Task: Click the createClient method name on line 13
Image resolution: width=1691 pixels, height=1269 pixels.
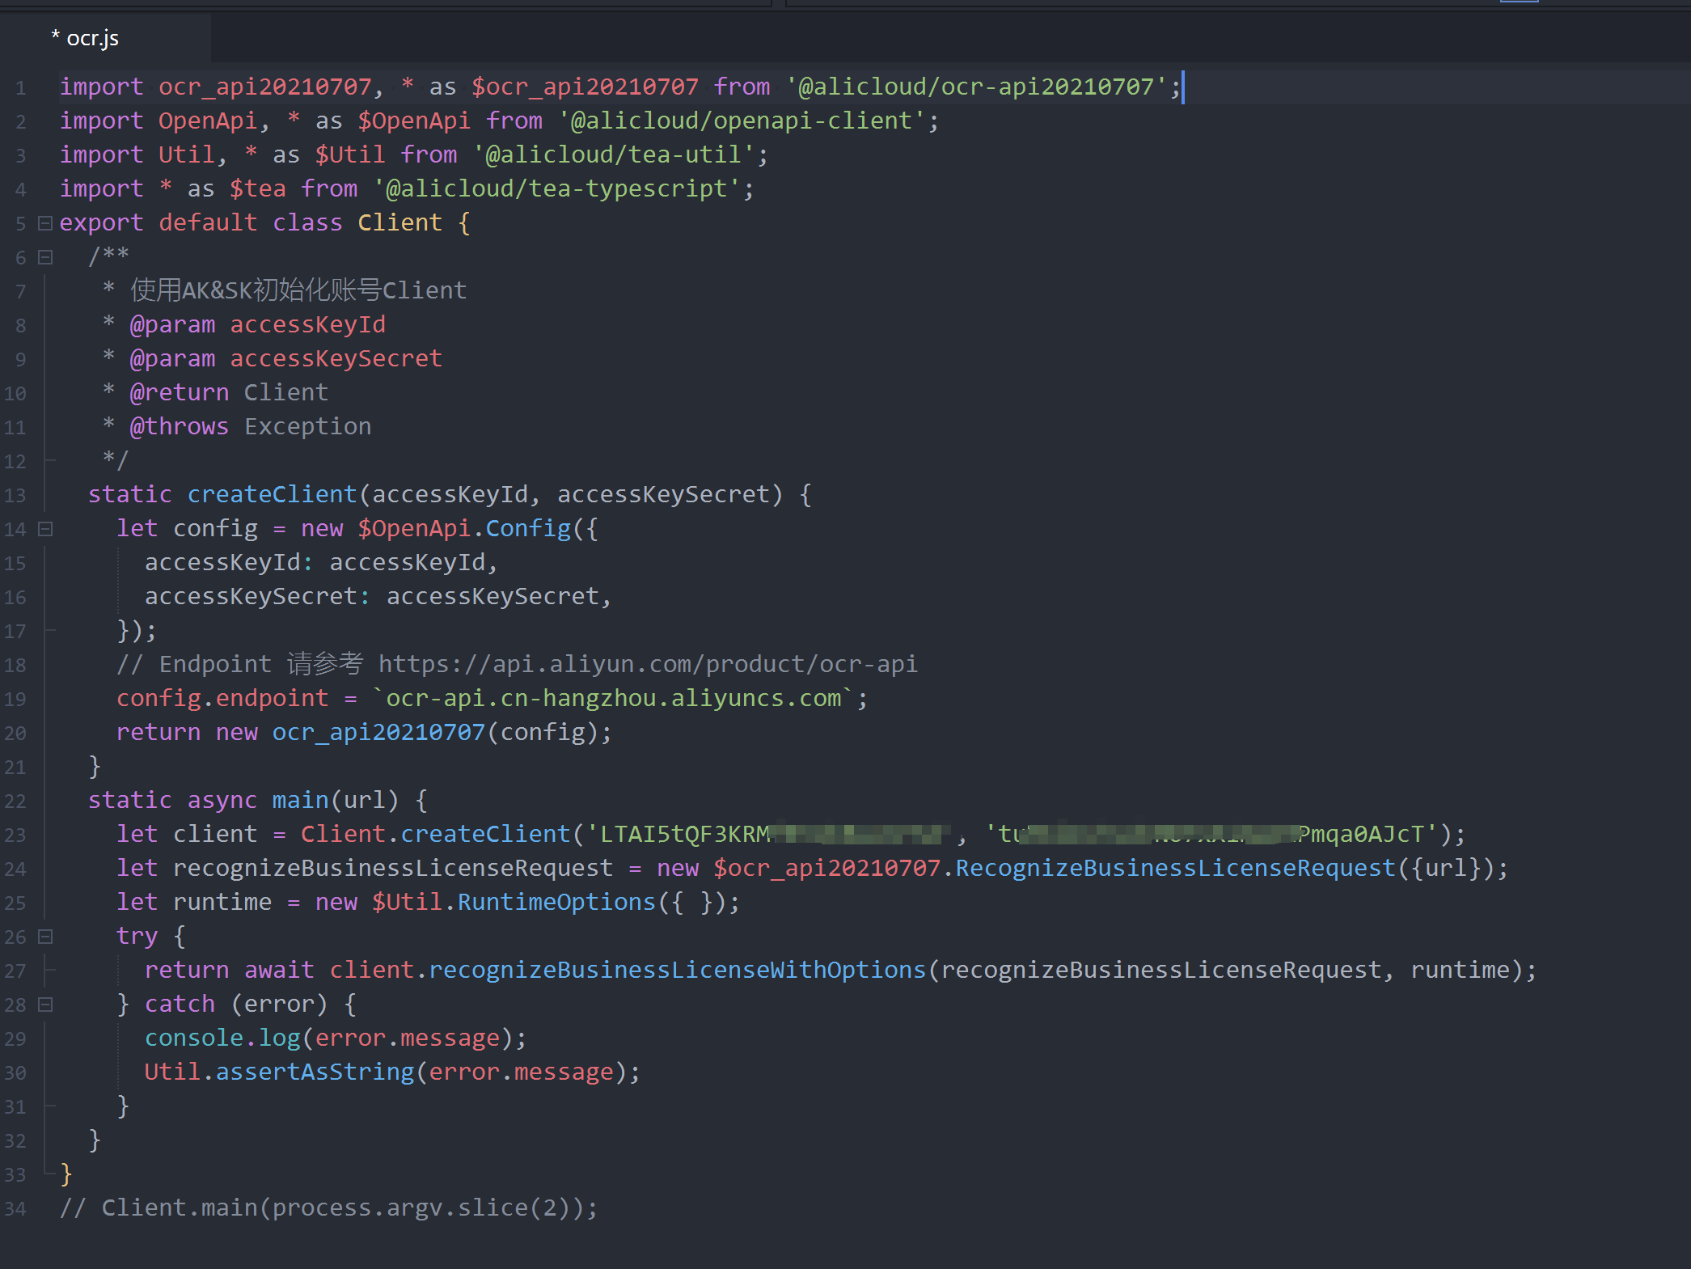Action: (x=272, y=494)
